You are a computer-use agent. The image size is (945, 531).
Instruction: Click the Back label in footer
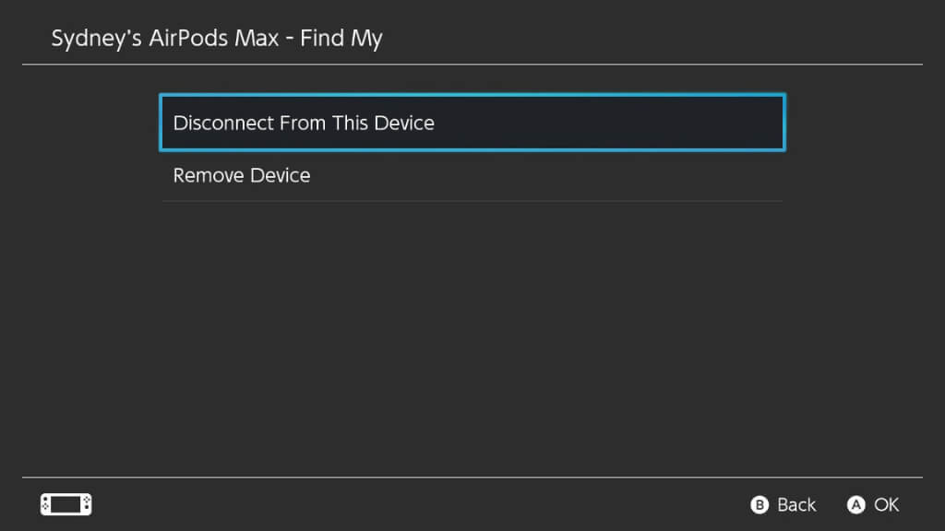[x=795, y=504]
